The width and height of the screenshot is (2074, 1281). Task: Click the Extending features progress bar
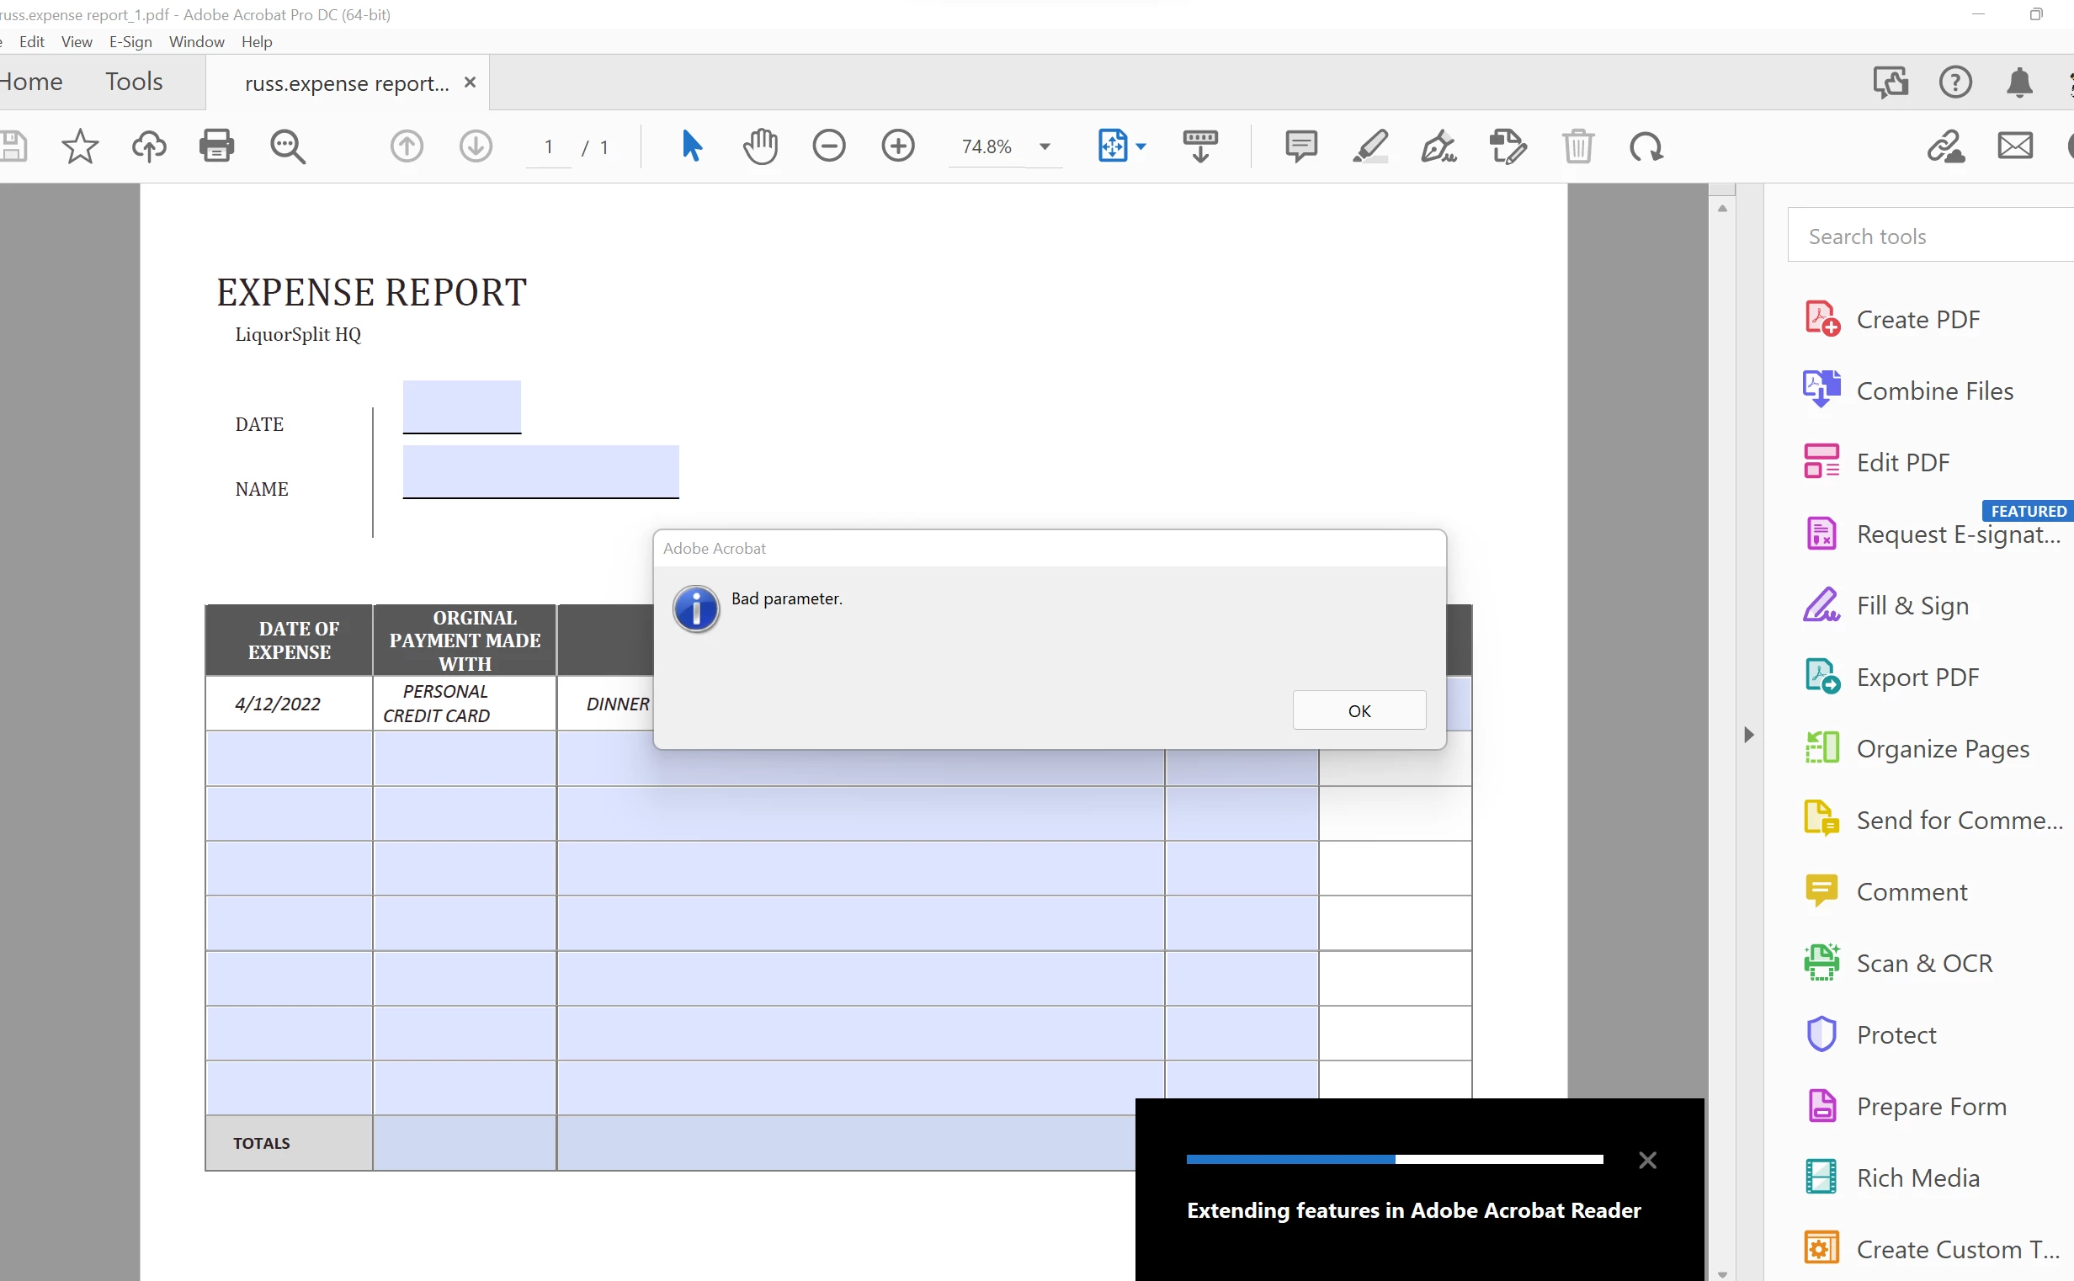click(x=1394, y=1159)
